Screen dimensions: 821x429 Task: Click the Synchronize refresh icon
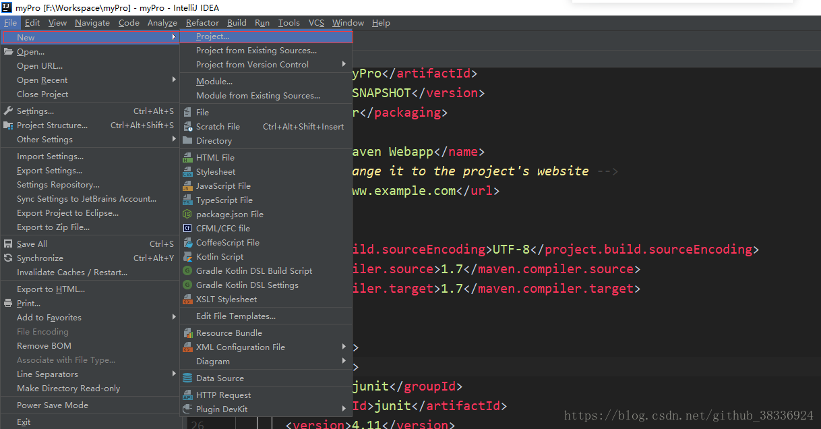point(8,258)
